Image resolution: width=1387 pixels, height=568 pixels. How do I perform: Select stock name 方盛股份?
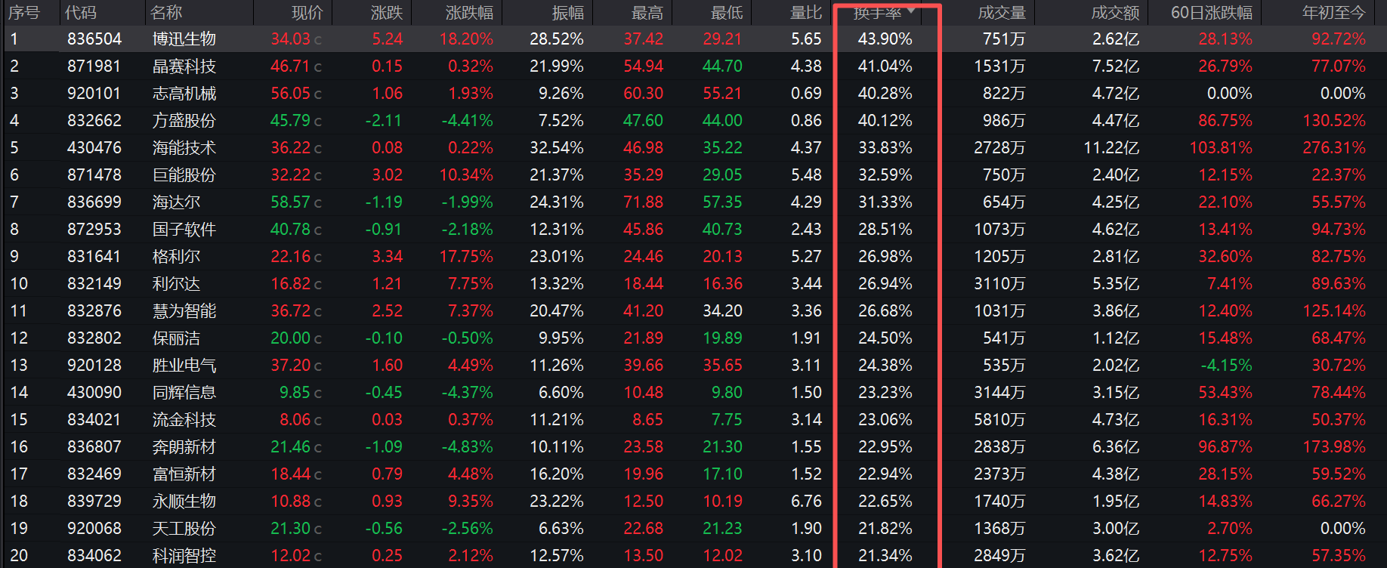tap(184, 121)
